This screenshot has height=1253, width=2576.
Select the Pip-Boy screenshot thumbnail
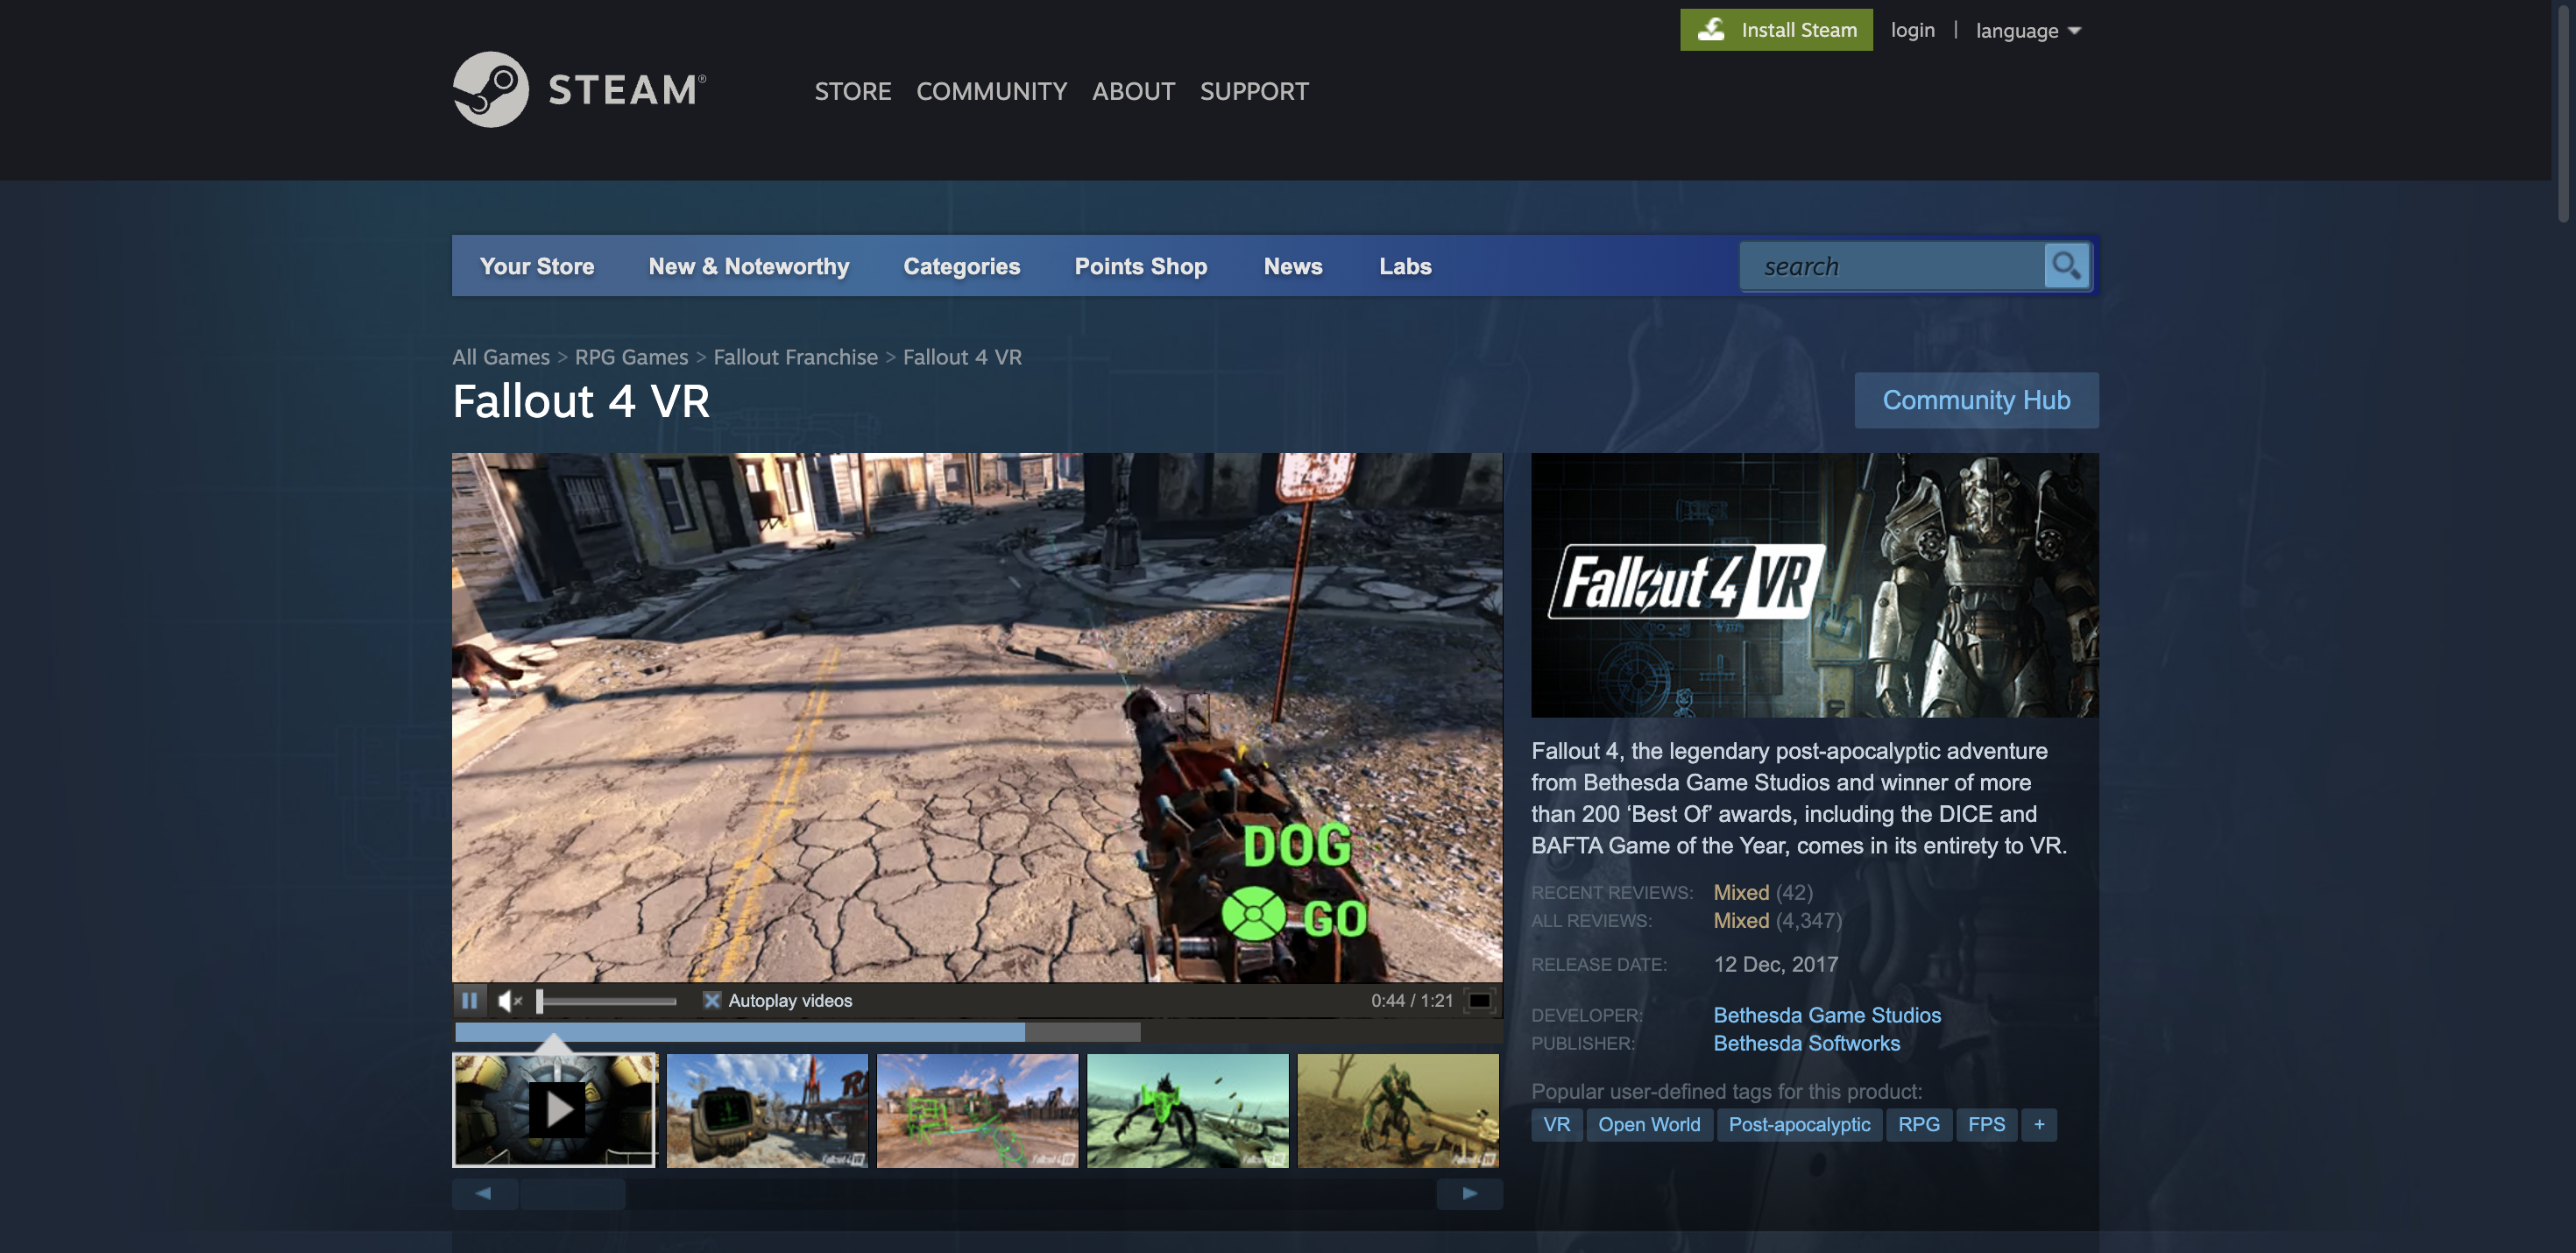click(x=767, y=1110)
